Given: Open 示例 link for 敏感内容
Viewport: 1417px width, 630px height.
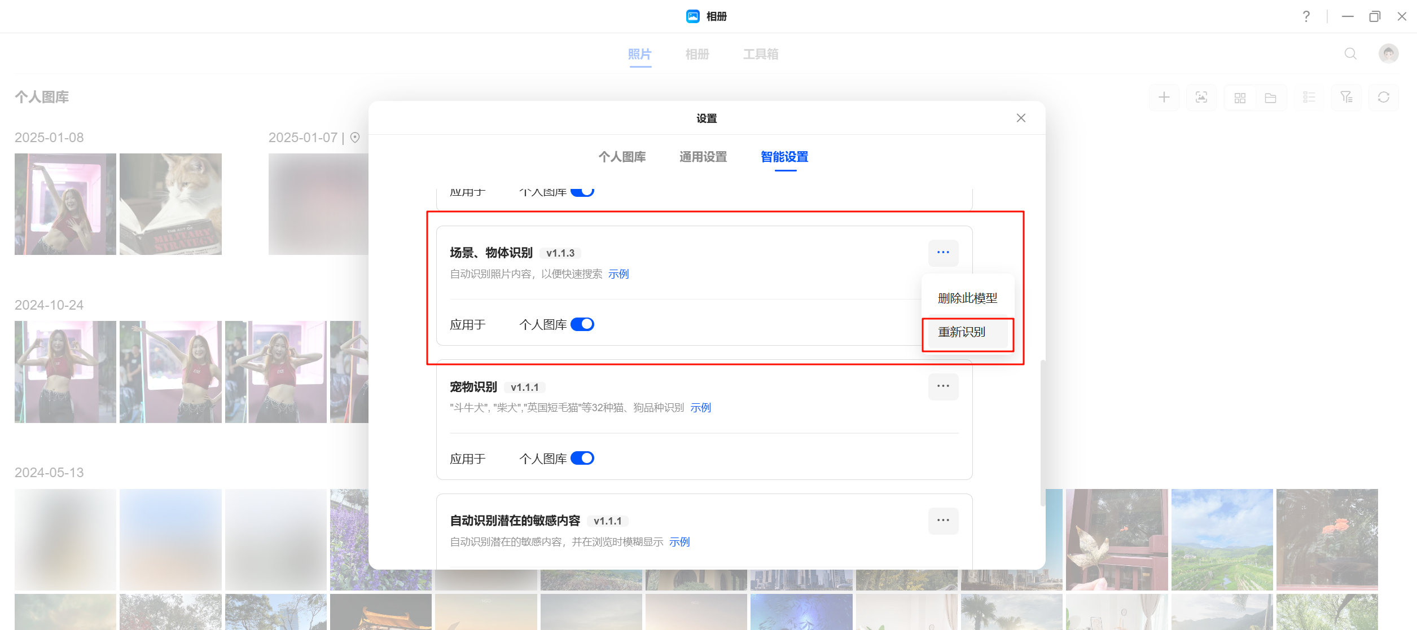Looking at the screenshot, I should click(679, 542).
